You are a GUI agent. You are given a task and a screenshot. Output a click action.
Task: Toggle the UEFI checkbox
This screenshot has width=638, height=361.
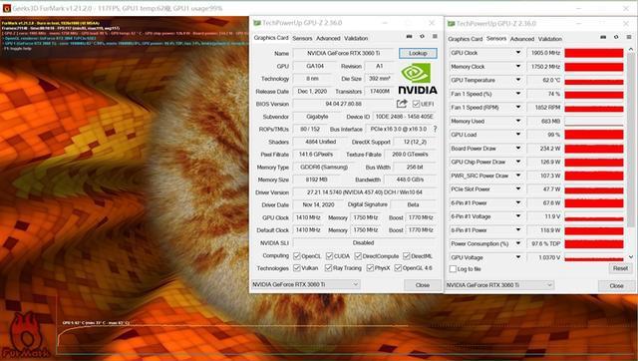pos(416,104)
